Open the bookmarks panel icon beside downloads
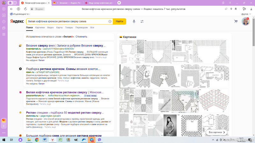The image size is (255, 143). click(x=244, y=9)
